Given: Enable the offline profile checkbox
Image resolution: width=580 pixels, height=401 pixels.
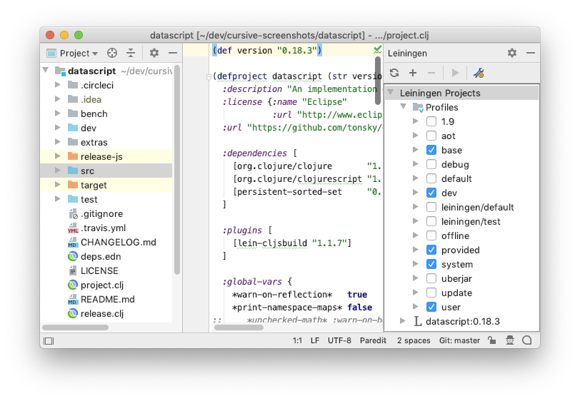Looking at the screenshot, I should point(431,235).
